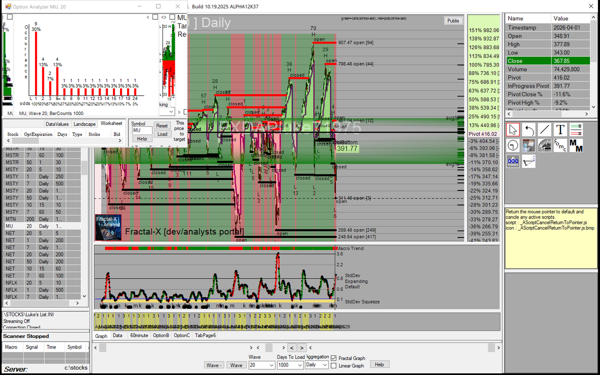
Task: Toggle the checkbox beside the < symbol
Action: coord(155,16)
